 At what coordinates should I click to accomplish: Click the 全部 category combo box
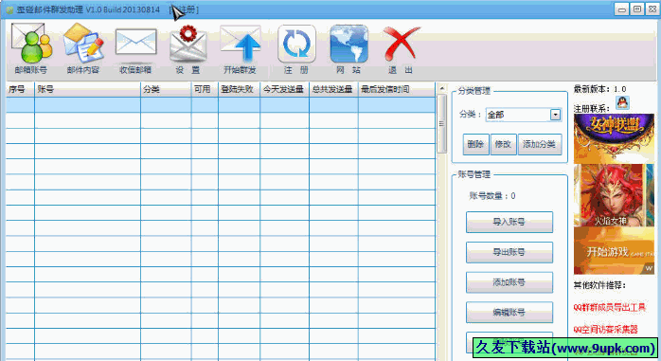click(x=523, y=115)
